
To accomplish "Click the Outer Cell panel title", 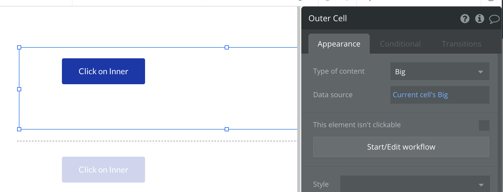I will (x=328, y=18).
